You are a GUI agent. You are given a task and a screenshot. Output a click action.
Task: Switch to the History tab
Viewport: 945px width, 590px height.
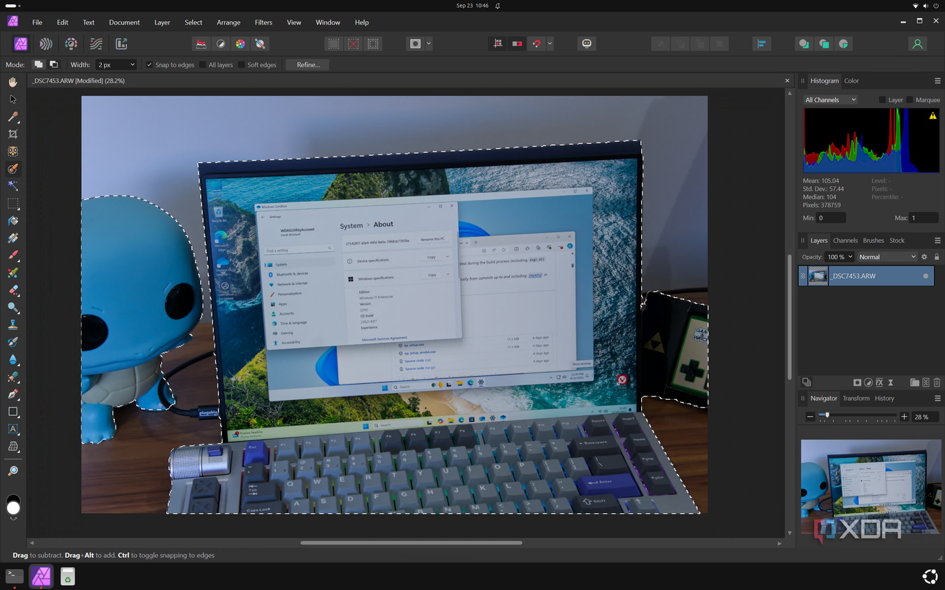pyautogui.click(x=884, y=398)
